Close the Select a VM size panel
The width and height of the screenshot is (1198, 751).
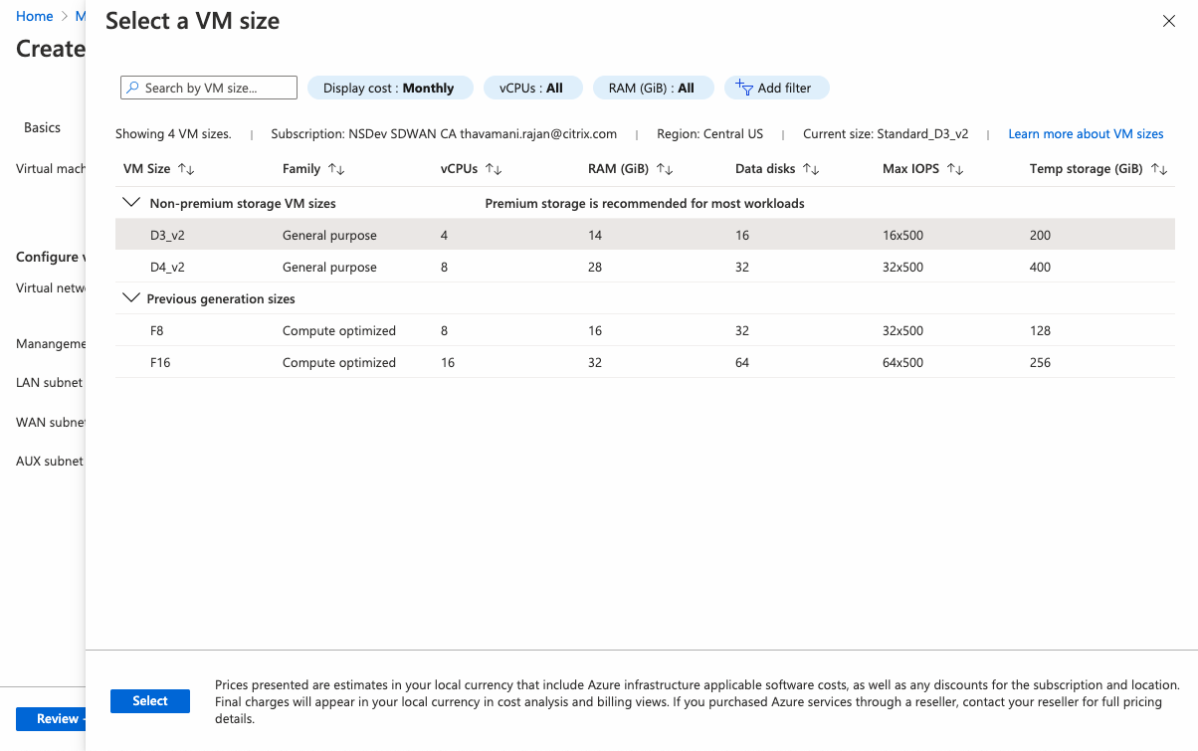point(1169,21)
